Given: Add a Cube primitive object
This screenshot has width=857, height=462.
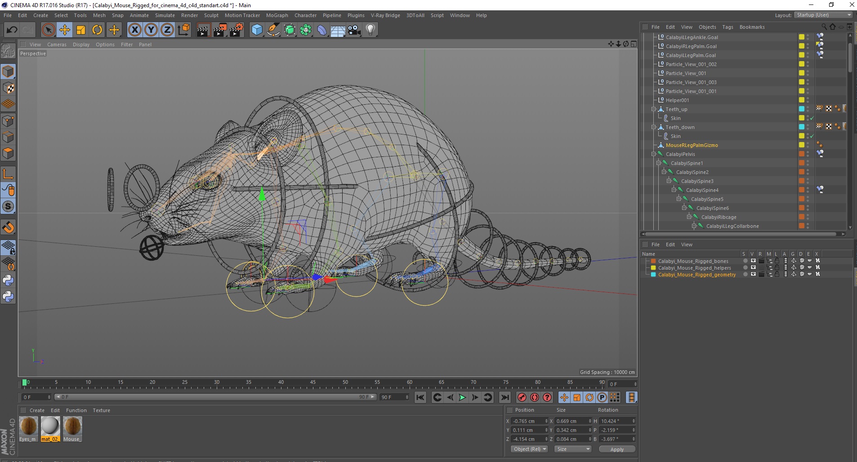Looking at the screenshot, I should 257,30.
